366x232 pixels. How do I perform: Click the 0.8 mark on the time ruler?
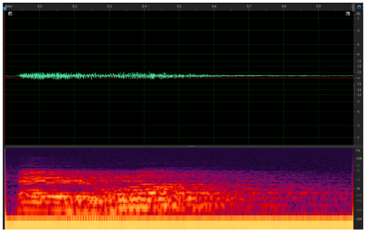[284, 6]
